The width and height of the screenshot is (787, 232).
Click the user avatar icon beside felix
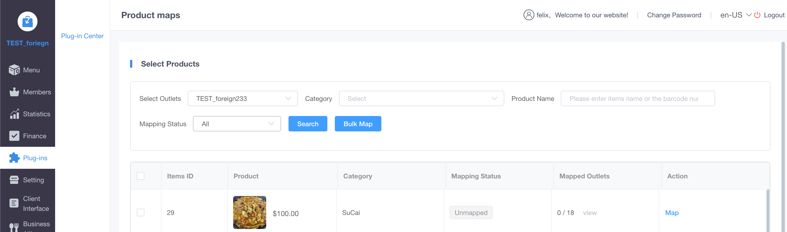point(529,15)
